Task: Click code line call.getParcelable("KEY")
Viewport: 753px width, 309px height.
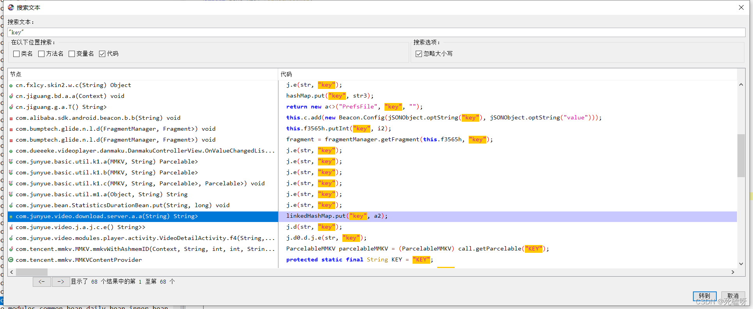Action: click(x=418, y=249)
